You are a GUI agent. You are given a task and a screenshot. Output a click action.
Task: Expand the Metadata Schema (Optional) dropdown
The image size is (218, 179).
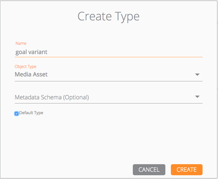click(108, 97)
